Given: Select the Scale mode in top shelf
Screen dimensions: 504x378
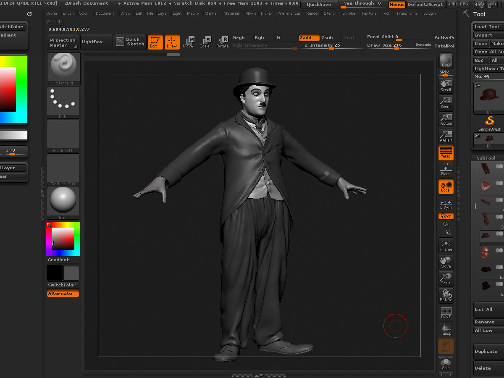Looking at the screenshot, I should point(205,42).
